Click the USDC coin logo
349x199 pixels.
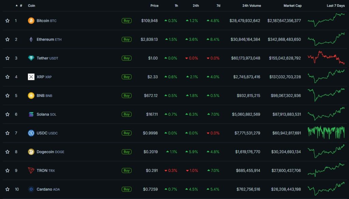[31, 133]
